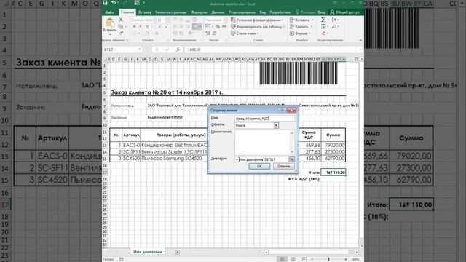Click Cancel (Отмена) in the dialog
466x262 pixels.
[x=283, y=167]
